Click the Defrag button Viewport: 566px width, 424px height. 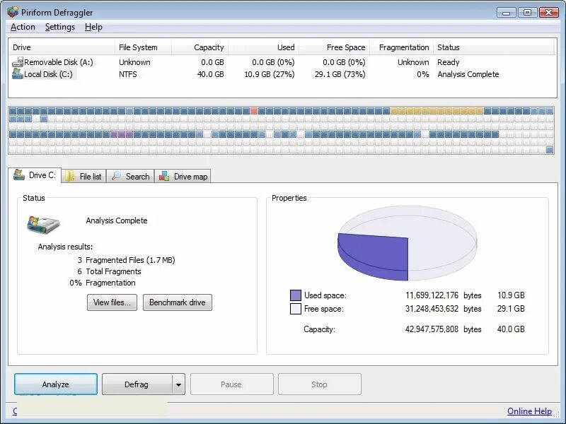coord(137,384)
